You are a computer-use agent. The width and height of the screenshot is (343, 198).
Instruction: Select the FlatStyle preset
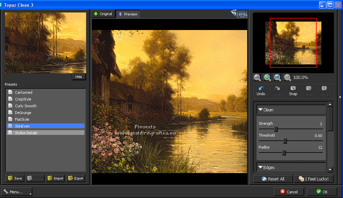point(46,119)
